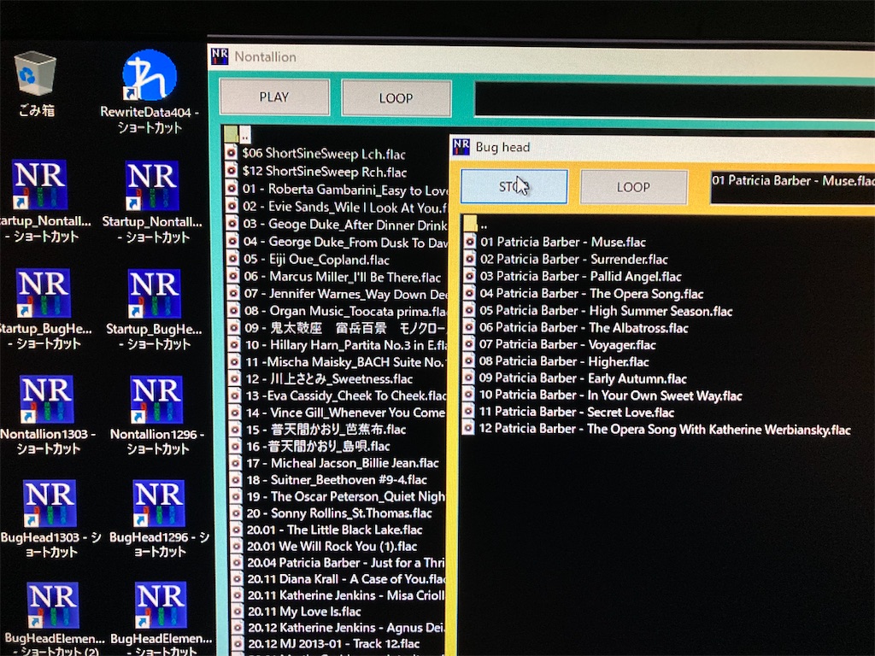Click file icon beside 02 Patricia Barber - Surrender.flac

[x=470, y=259]
